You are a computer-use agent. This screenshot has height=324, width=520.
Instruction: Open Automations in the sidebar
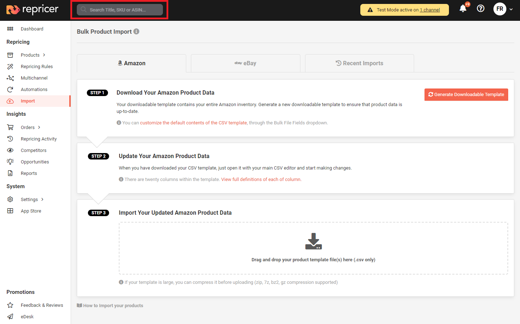pyautogui.click(x=34, y=89)
